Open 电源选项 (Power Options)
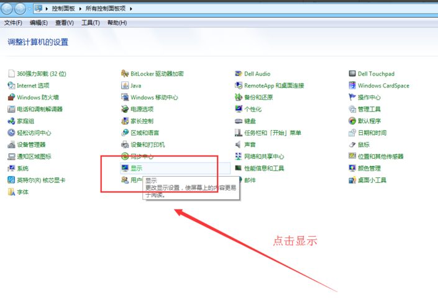 pyautogui.click(x=142, y=109)
